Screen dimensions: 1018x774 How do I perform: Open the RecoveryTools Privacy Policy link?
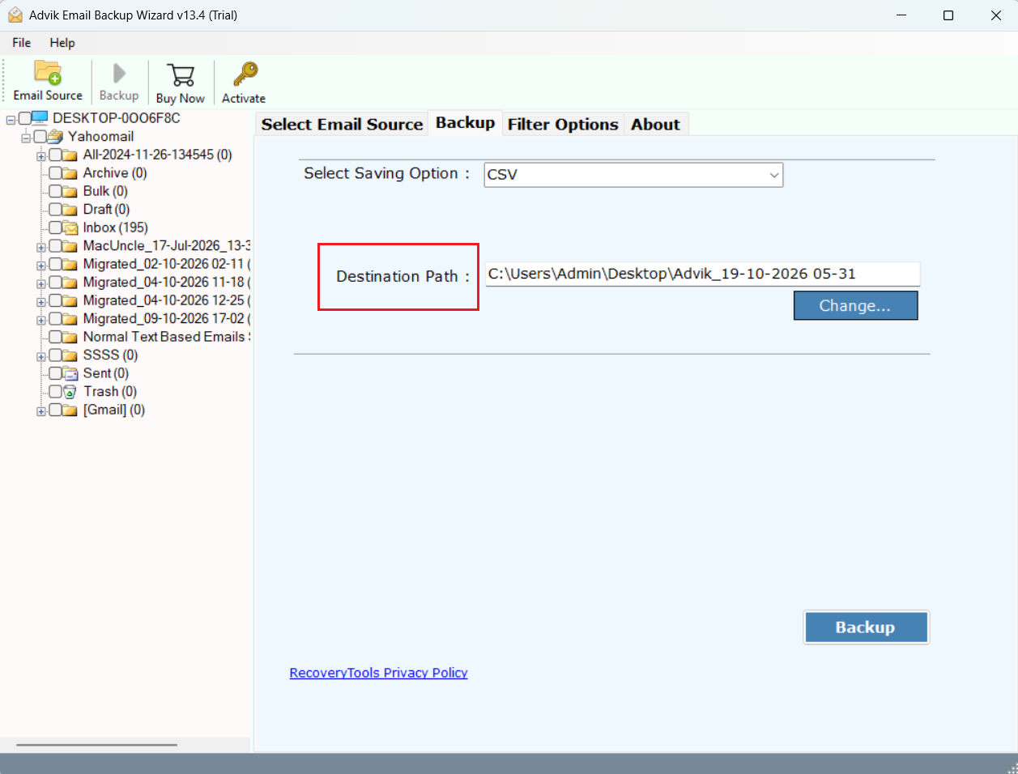point(378,673)
